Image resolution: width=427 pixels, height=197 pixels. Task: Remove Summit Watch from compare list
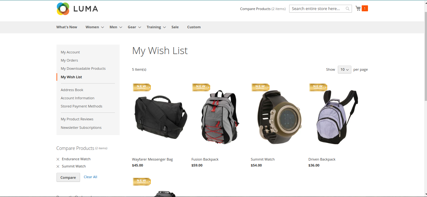tap(58, 167)
